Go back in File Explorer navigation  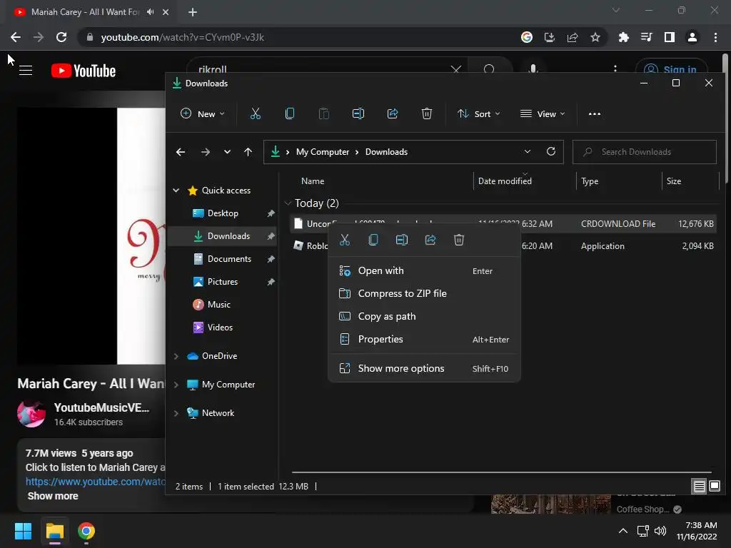coord(181,152)
